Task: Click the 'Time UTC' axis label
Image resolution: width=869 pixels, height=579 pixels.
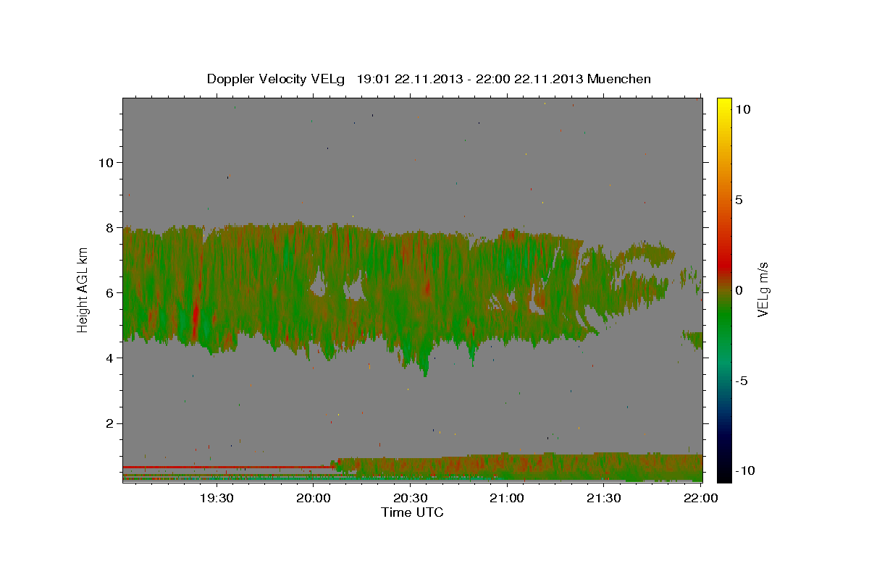Action: (412, 512)
